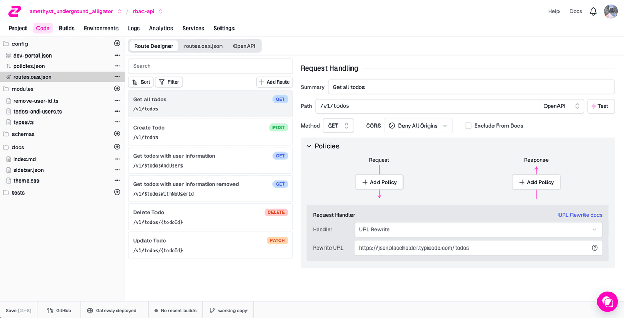Add new file to config folder
Screen dimensions: 624x318
[x=117, y=44]
